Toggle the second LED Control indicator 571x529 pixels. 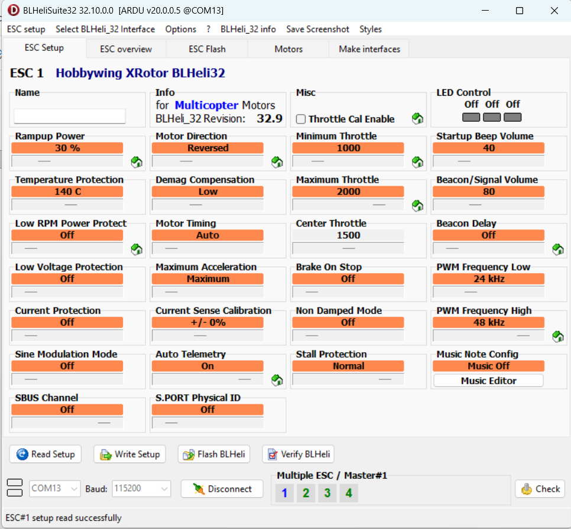point(492,117)
